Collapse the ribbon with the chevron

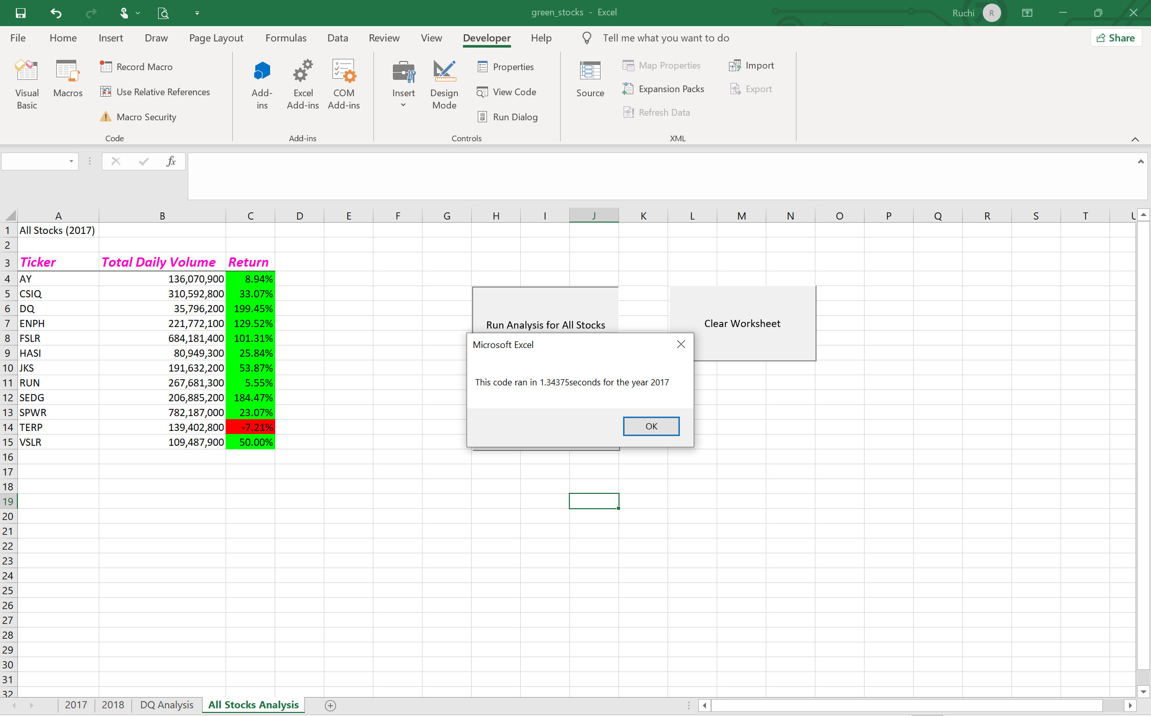[1135, 139]
